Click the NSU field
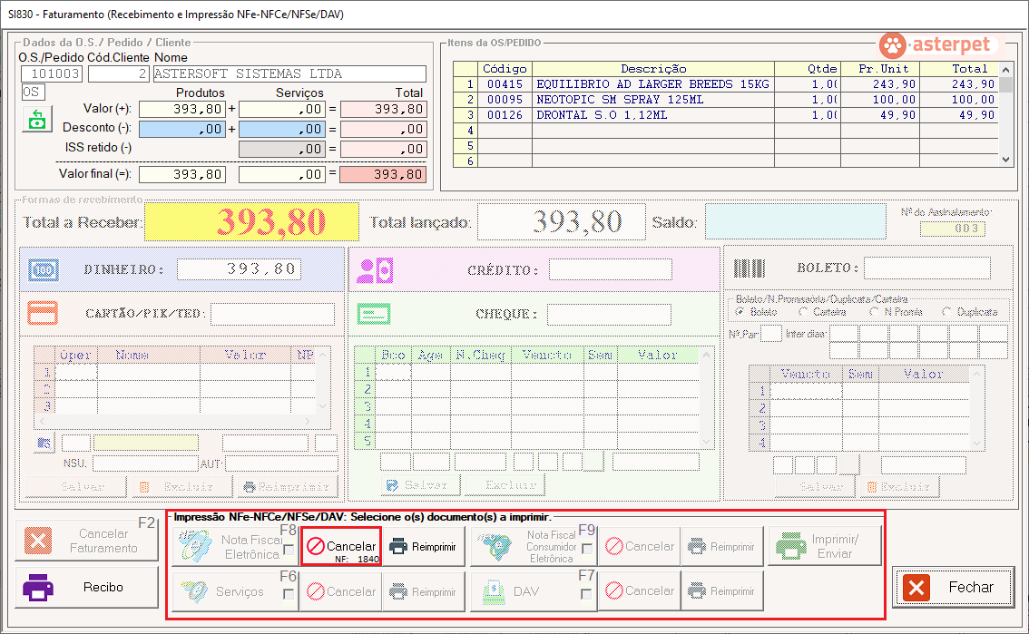The width and height of the screenshot is (1029, 634). [x=146, y=463]
